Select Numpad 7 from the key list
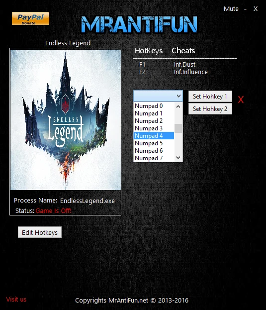The height and width of the screenshot is (310, 266). click(x=154, y=158)
